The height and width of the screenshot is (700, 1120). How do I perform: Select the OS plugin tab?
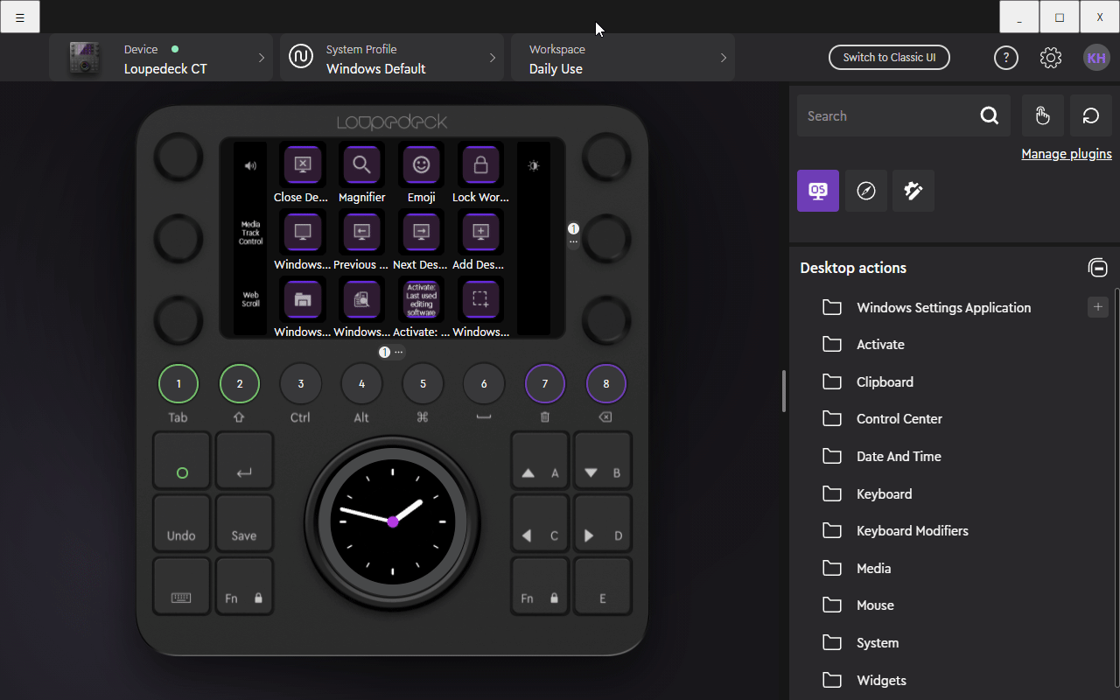coord(817,191)
